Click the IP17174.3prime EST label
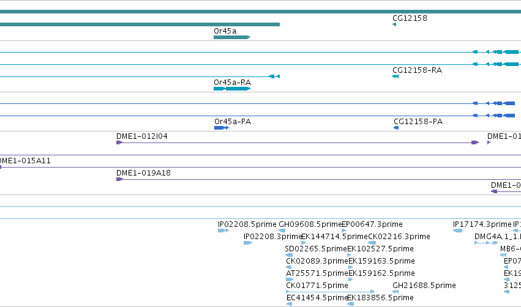 tap(482, 224)
